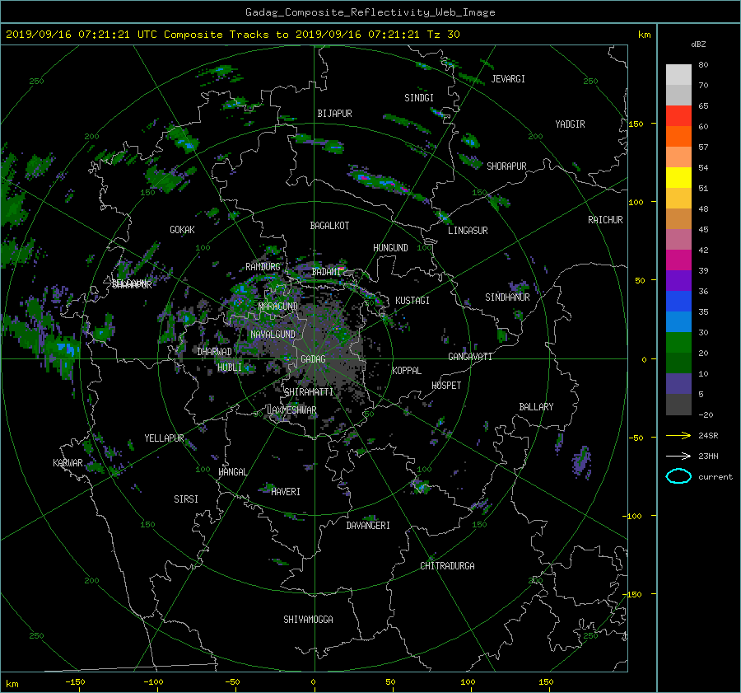
Task: Select the yellow 51 dBZ color swatch
Action: [678, 177]
